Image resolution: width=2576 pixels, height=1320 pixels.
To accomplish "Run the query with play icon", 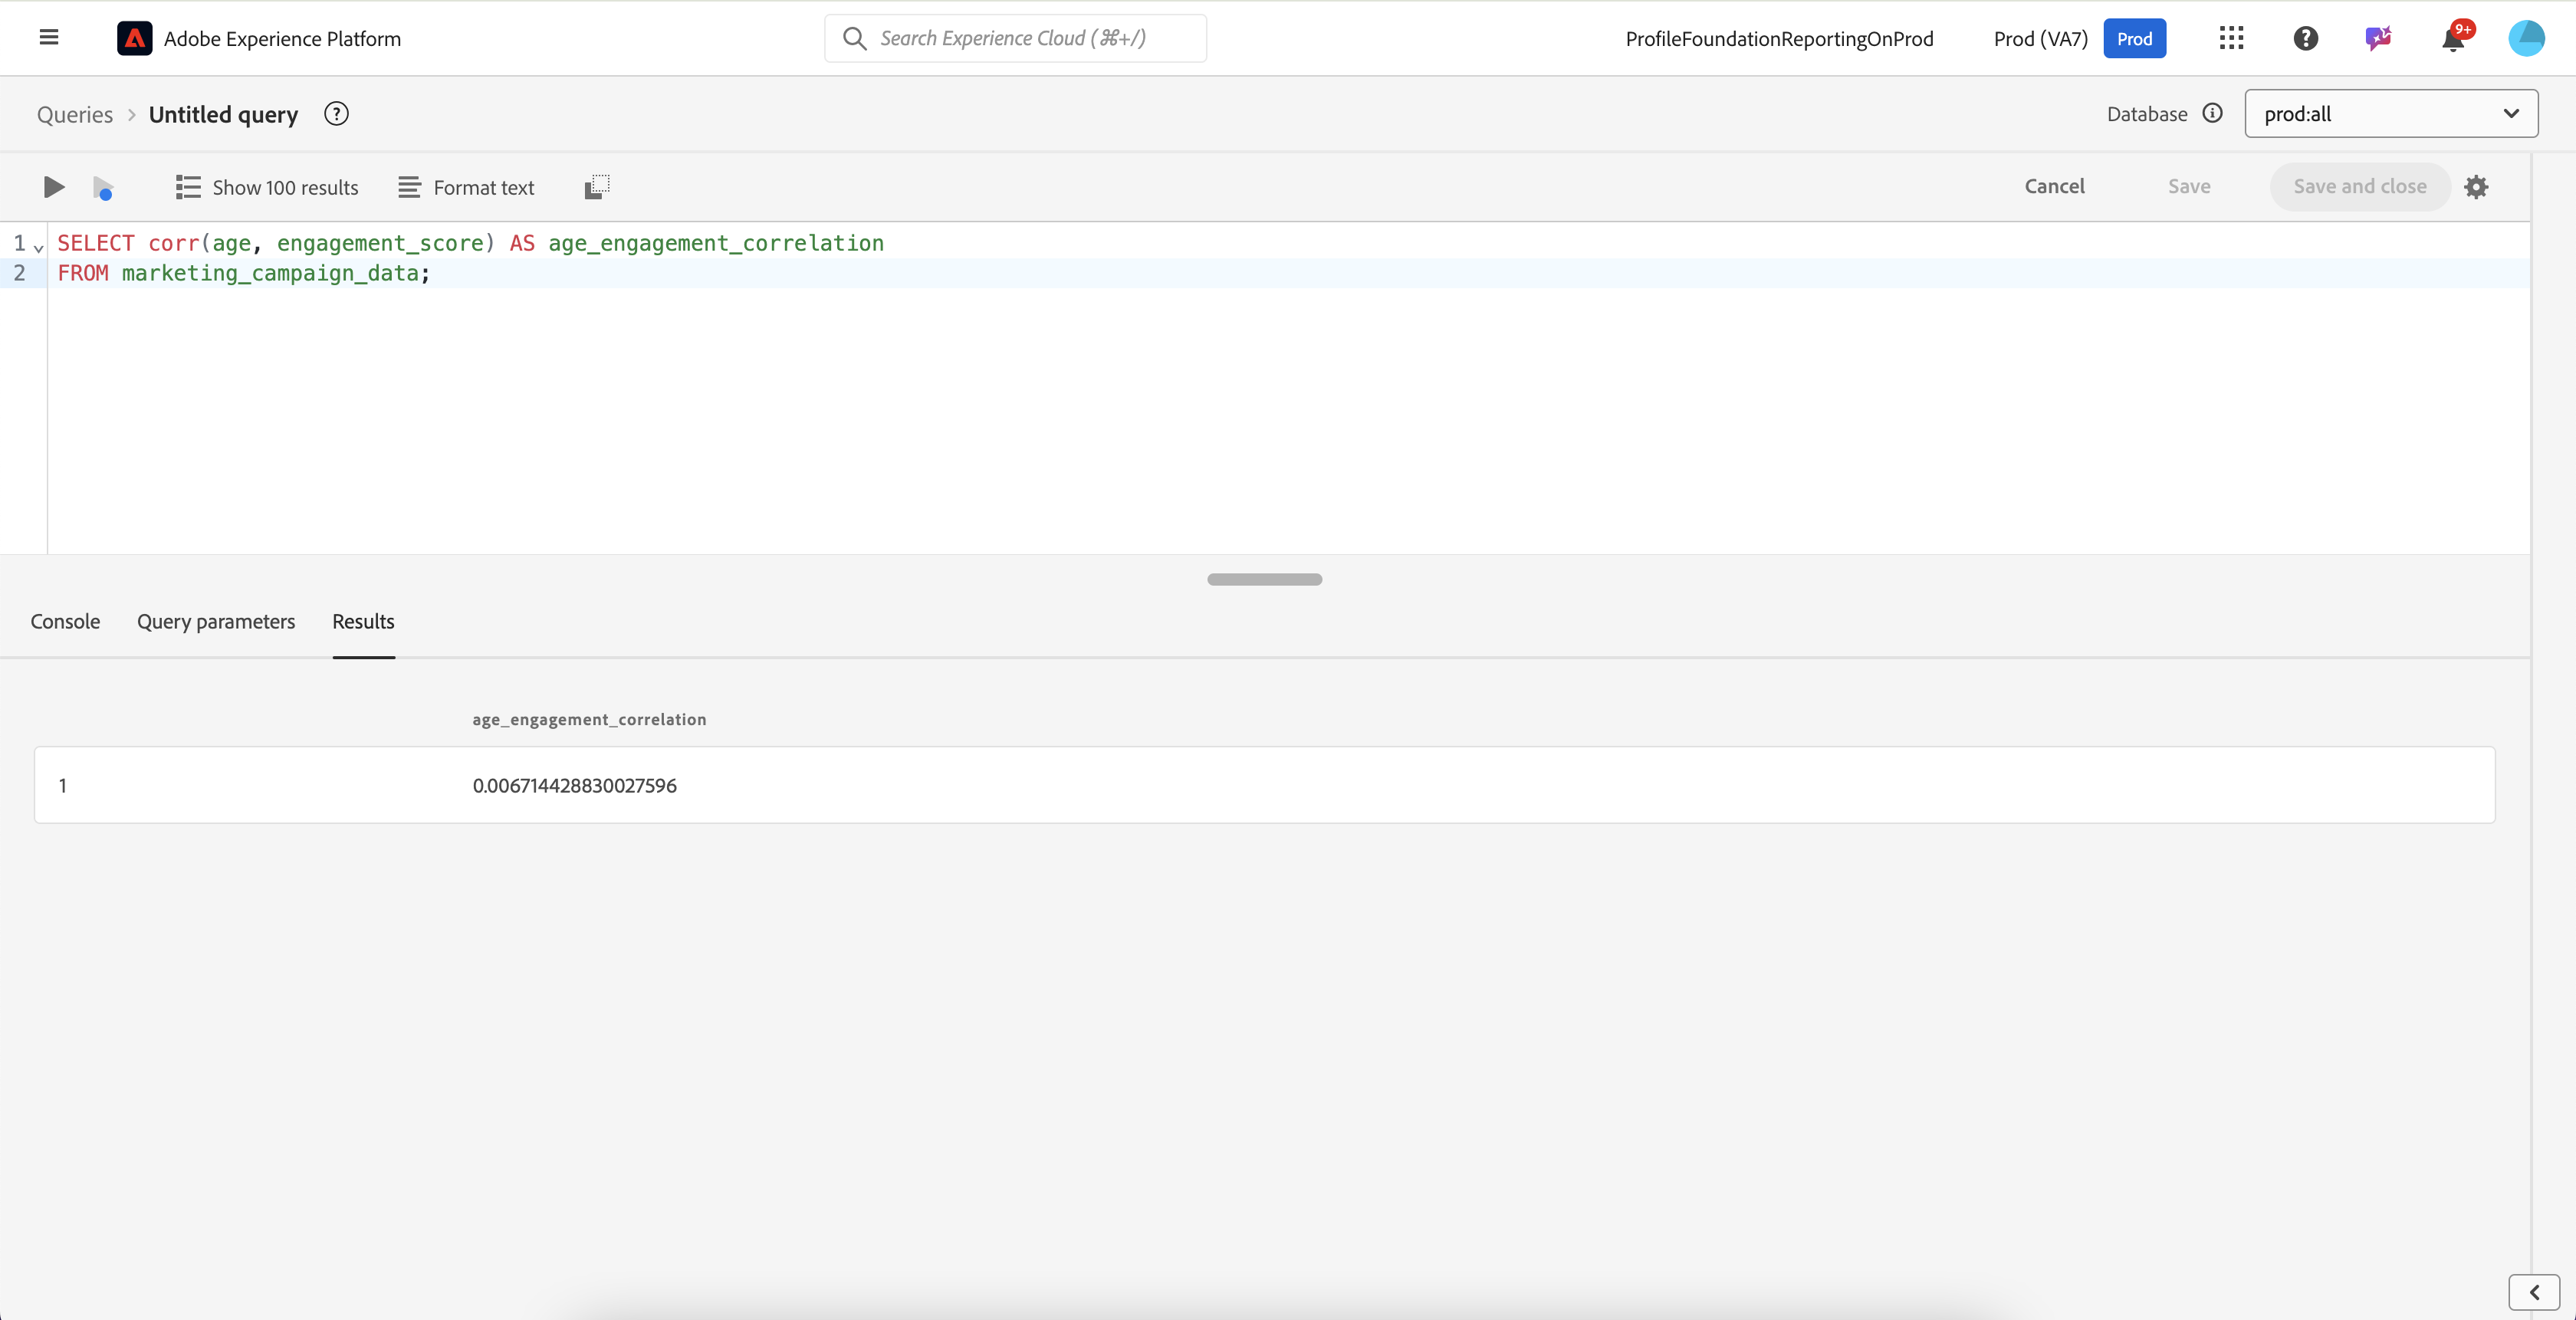I will [x=54, y=187].
